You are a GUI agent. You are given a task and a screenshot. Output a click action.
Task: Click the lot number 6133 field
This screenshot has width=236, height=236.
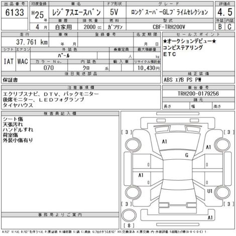pos(15,12)
